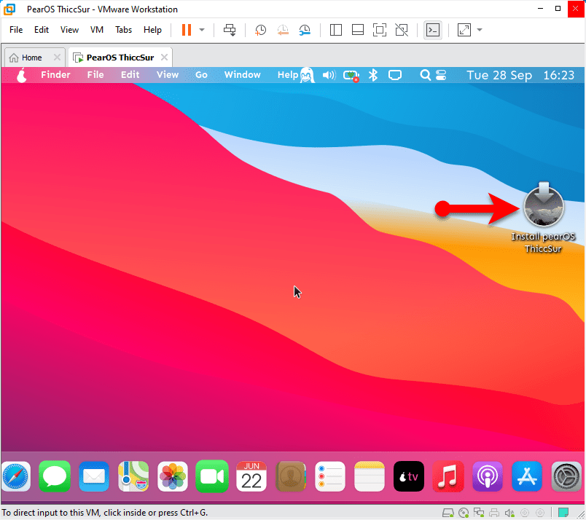Select Install pearOS ThiccSur desktop icon

coord(544,218)
